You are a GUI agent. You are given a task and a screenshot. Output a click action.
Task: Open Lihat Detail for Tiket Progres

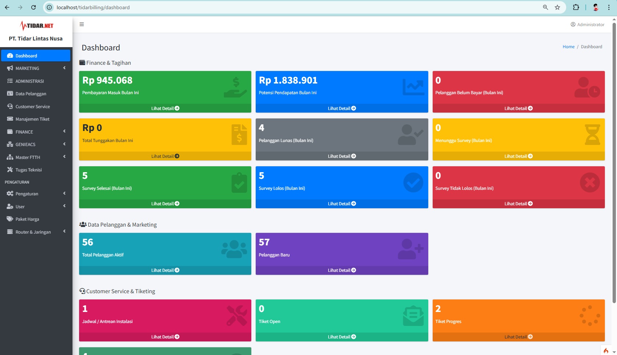click(519, 337)
